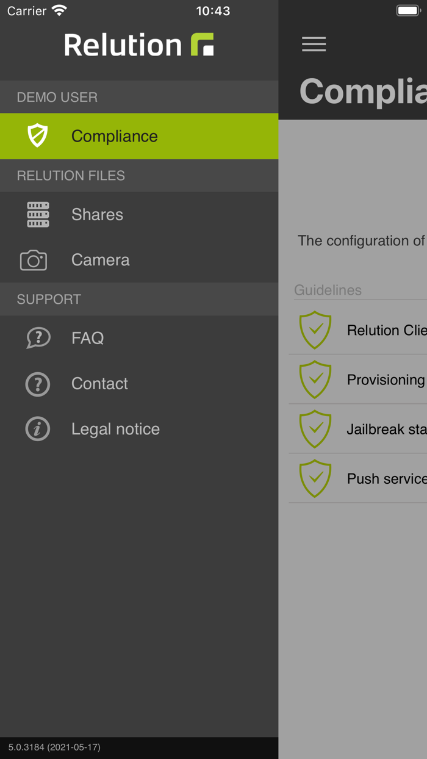Click the FAQ speech bubble icon
The height and width of the screenshot is (759, 427).
38,337
